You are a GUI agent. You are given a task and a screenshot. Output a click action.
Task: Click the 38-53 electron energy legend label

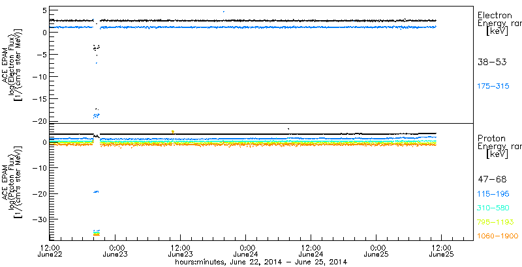click(x=492, y=62)
